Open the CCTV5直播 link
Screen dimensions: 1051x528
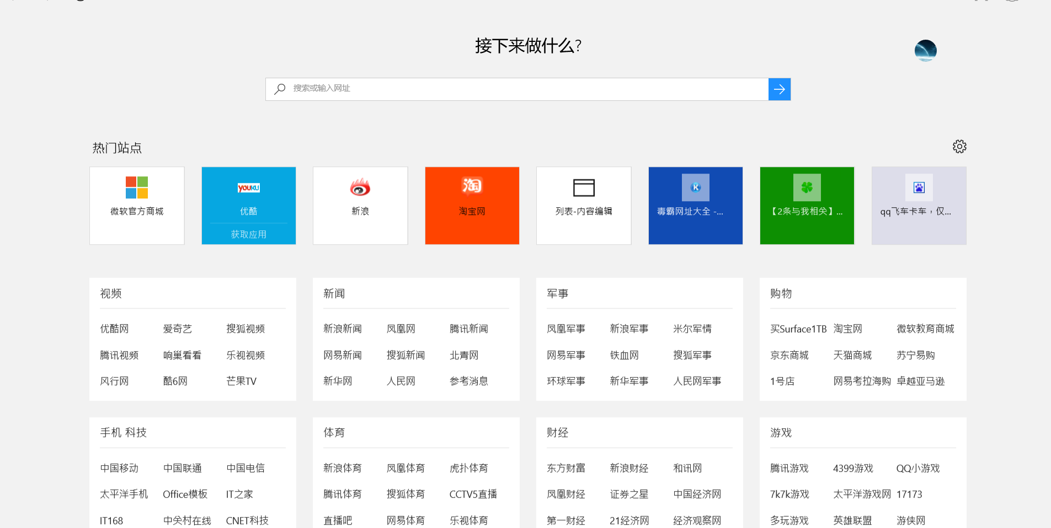tap(473, 494)
